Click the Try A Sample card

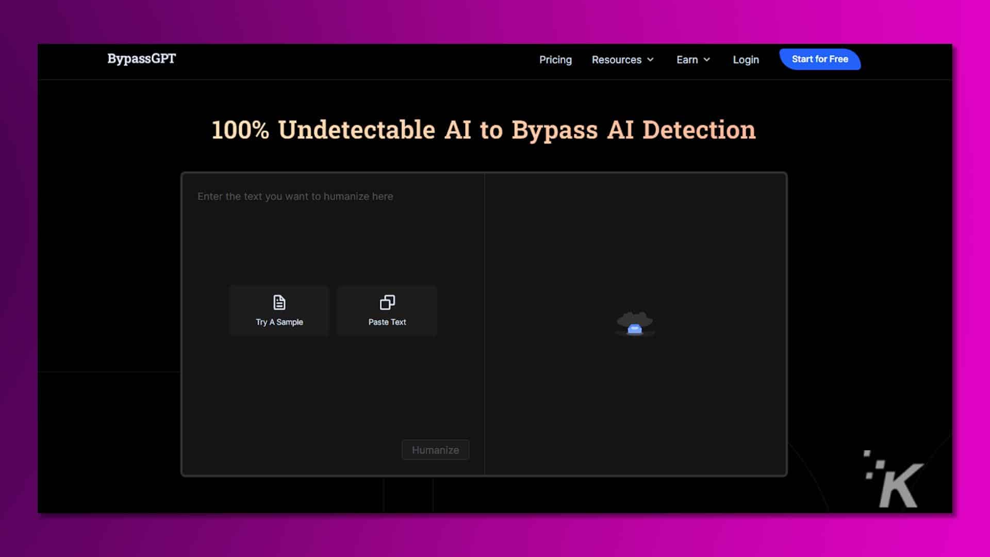[x=279, y=310]
